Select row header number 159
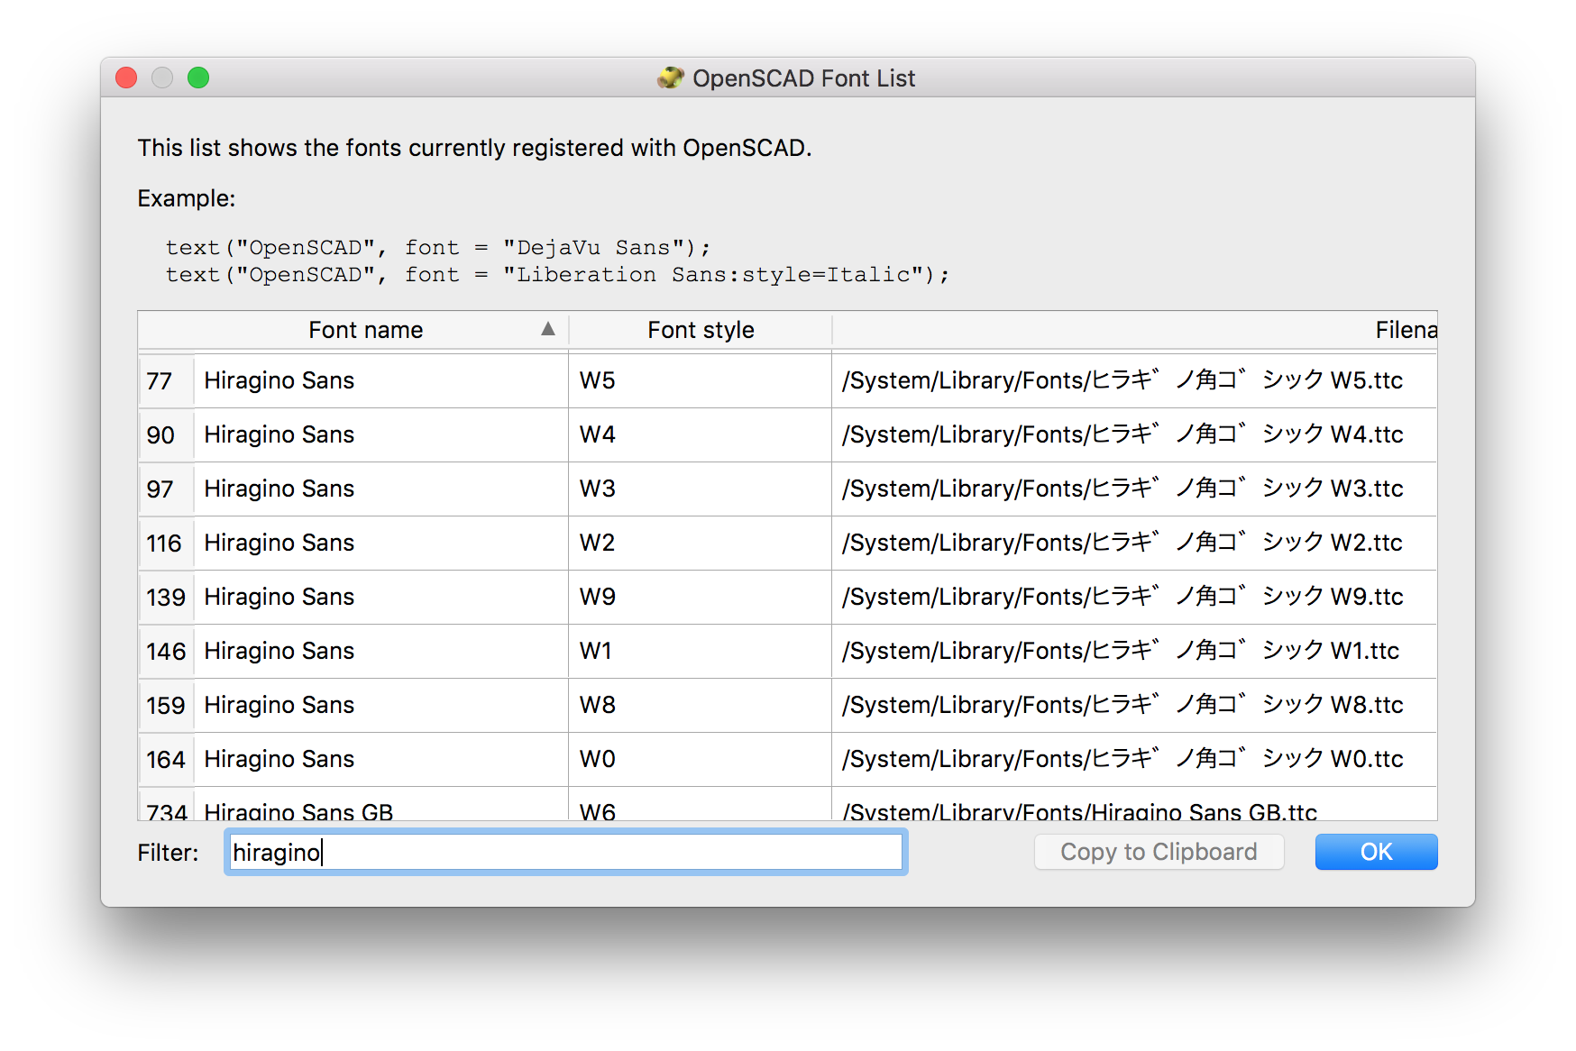Screen dimensions: 1576x1051 tap(166, 706)
